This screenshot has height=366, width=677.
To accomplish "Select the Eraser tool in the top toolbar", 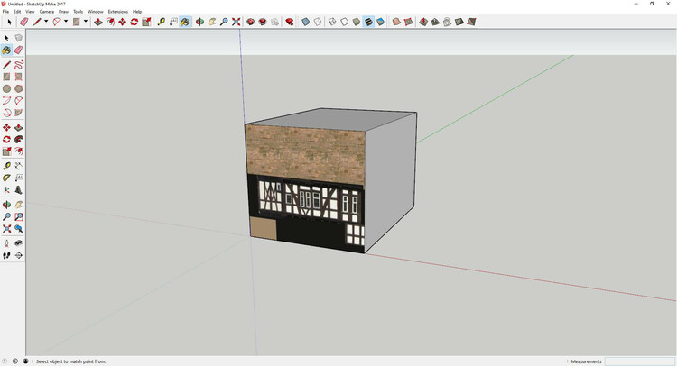I will 24,22.
